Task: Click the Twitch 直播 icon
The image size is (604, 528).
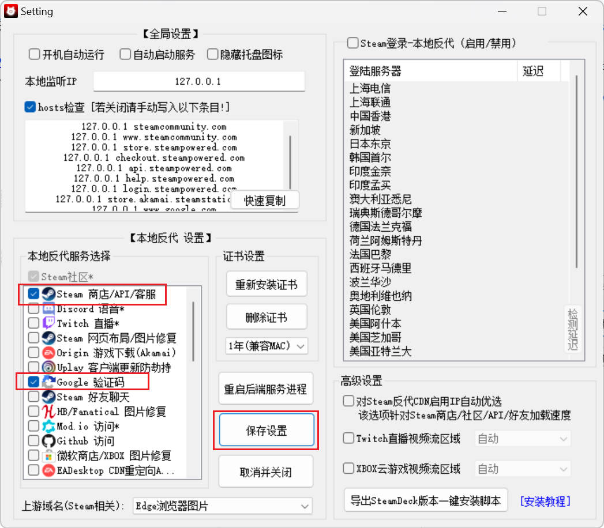Action: point(48,323)
